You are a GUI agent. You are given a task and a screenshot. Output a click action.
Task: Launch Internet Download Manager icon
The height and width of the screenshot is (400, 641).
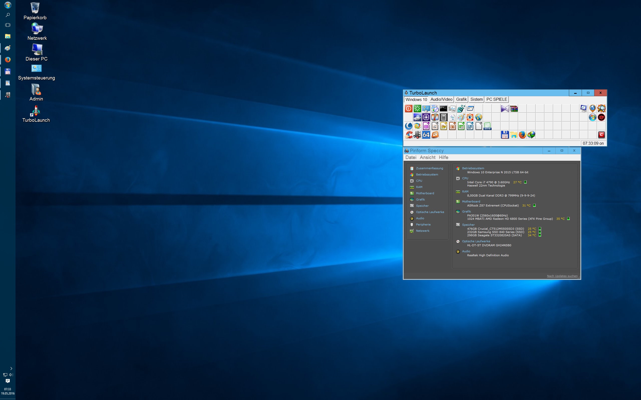click(x=531, y=135)
